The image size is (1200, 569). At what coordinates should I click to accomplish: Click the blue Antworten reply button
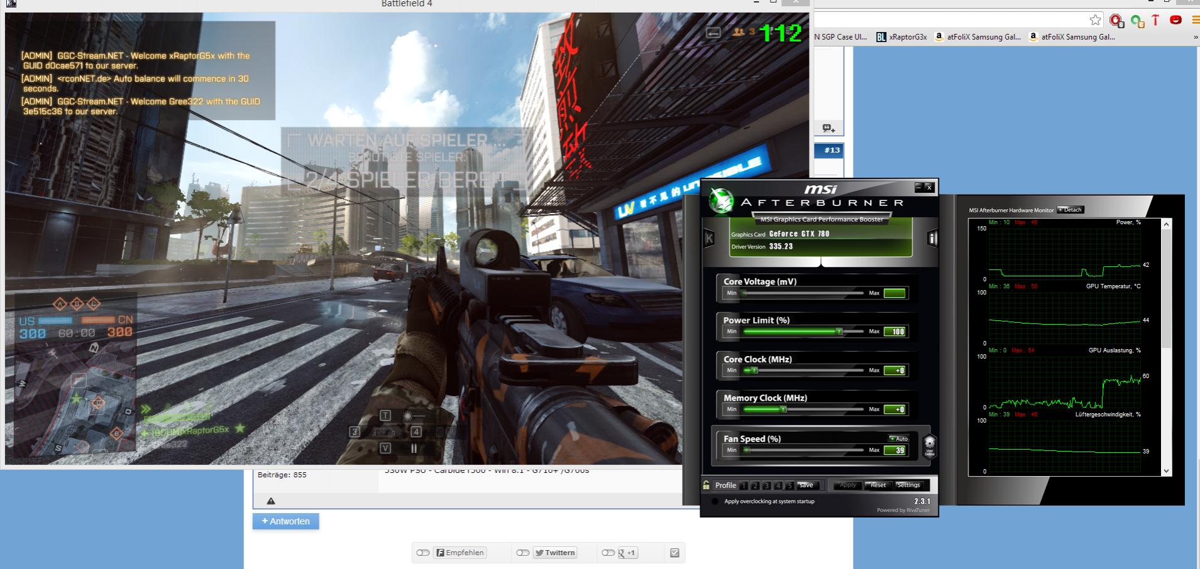click(286, 521)
